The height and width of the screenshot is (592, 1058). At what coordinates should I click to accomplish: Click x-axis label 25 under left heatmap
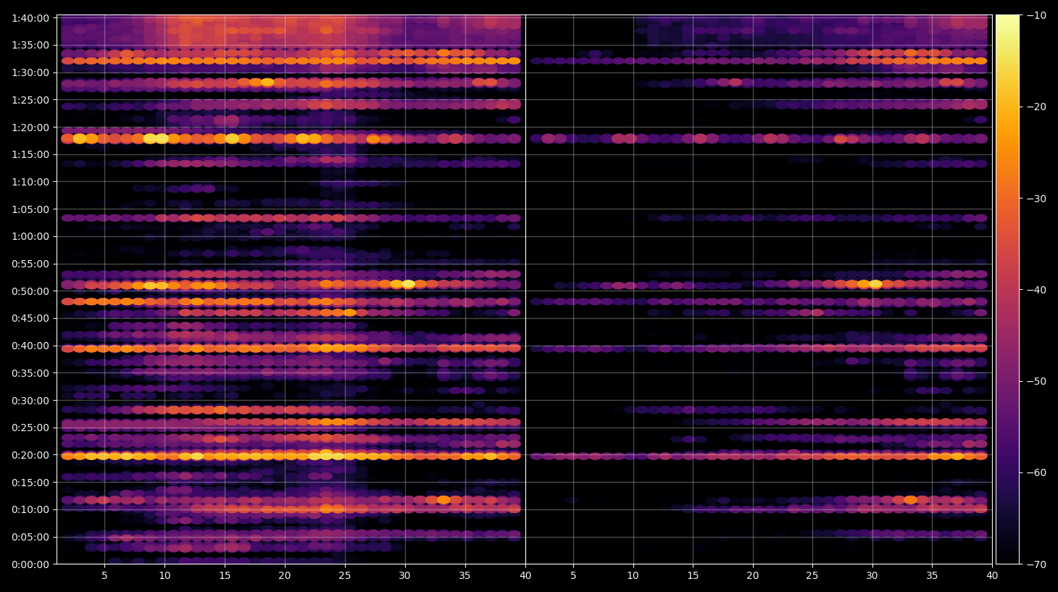[x=345, y=576]
